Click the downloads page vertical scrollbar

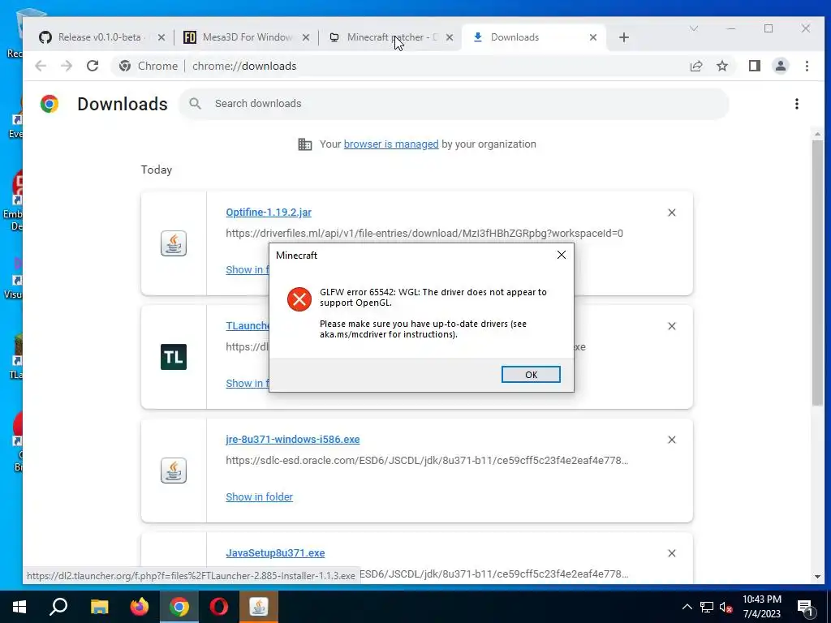pos(817,273)
